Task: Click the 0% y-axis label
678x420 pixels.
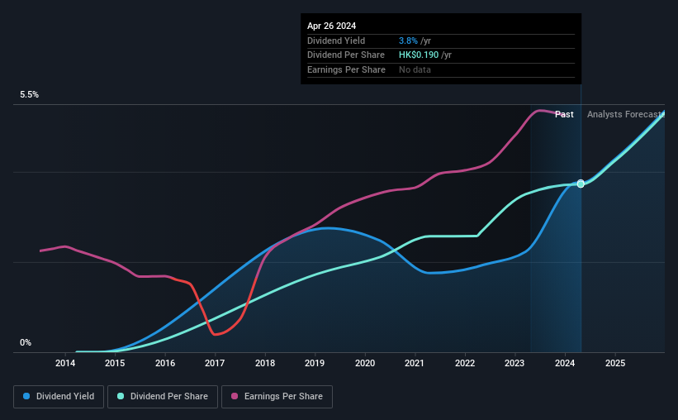Action: tap(26, 342)
